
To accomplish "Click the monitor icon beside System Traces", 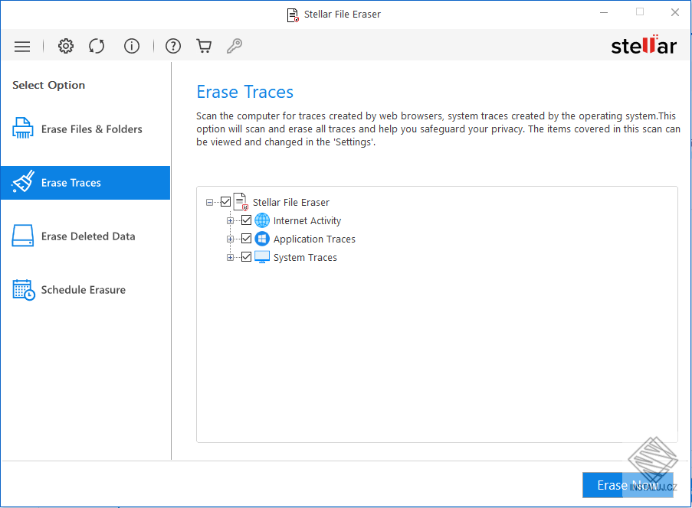I will 262,257.
